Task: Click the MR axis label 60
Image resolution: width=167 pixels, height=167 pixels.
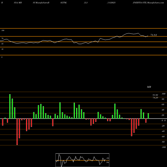Action: tap(163, 105)
